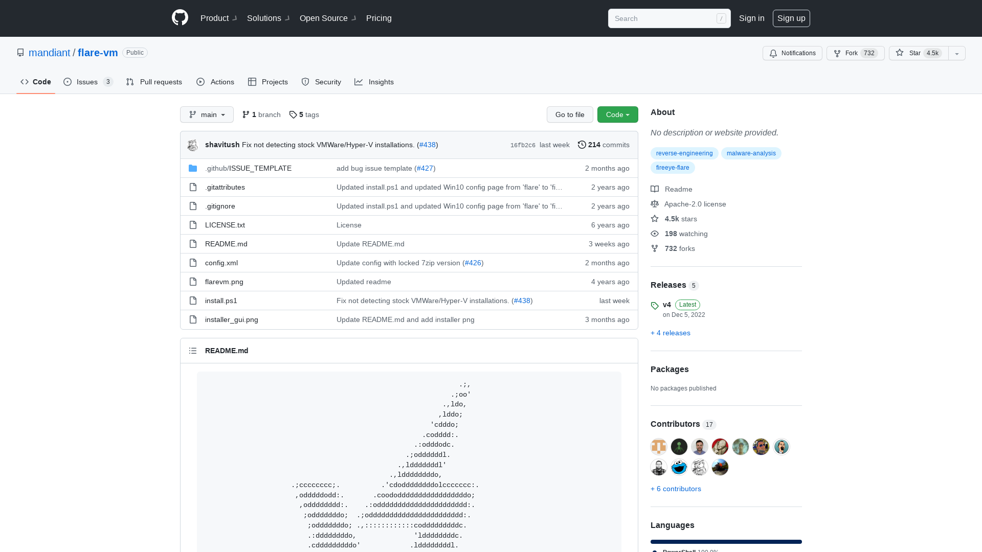
Task: Click the Sign in link
Action: 752,18
